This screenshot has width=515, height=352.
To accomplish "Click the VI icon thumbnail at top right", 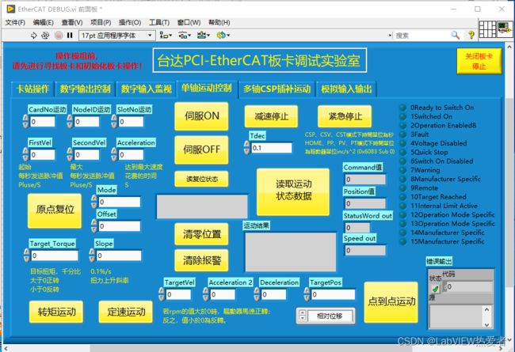I will coord(504,29).
